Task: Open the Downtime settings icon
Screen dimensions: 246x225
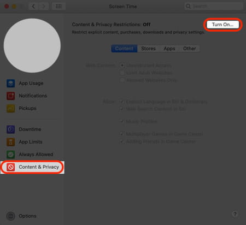Action: point(10,129)
